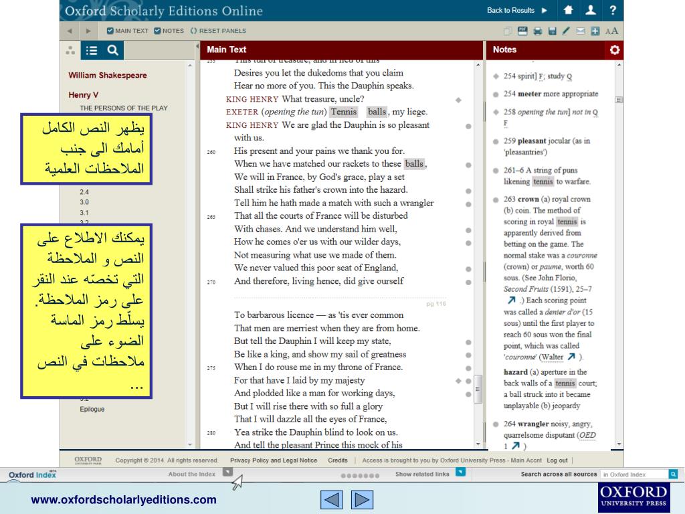Click note dot beside 'We are glad the Dauphin'
The width and height of the screenshot is (685, 514).
(x=468, y=126)
